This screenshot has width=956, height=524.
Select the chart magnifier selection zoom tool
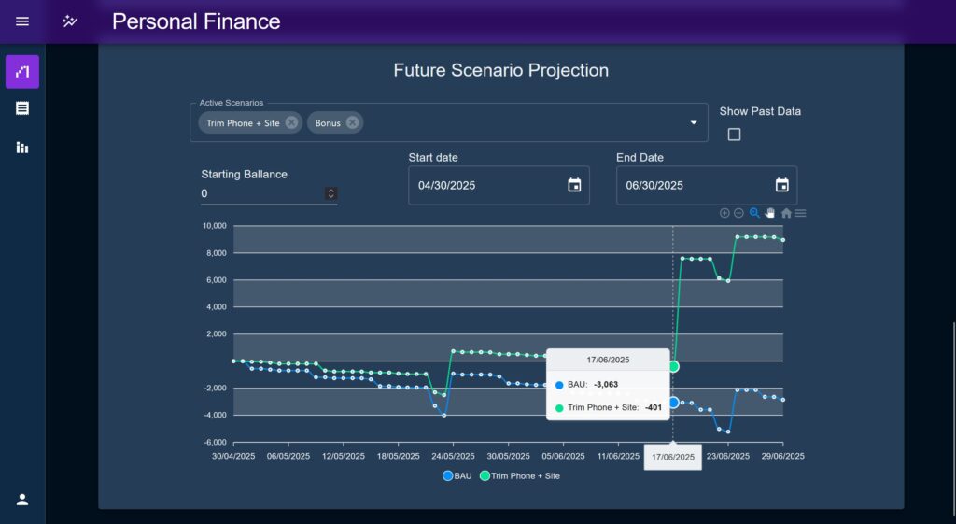(x=754, y=213)
